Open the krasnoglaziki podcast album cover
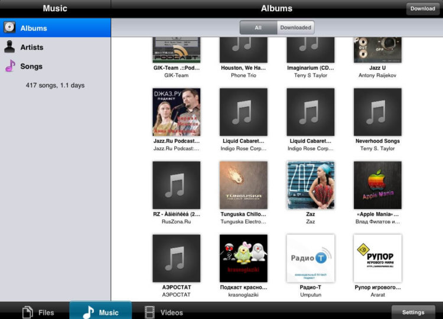 (x=243, y=258)
